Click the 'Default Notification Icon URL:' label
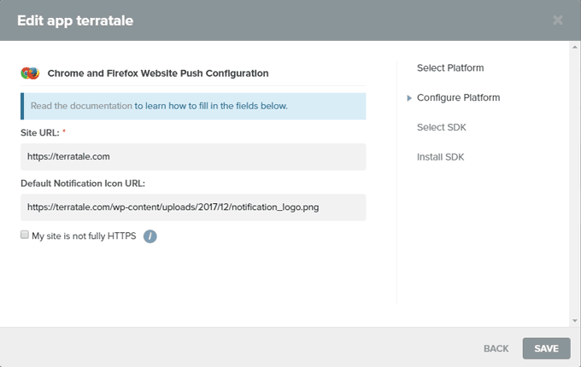This screenshot has height=367, width=581. point(83,183)
